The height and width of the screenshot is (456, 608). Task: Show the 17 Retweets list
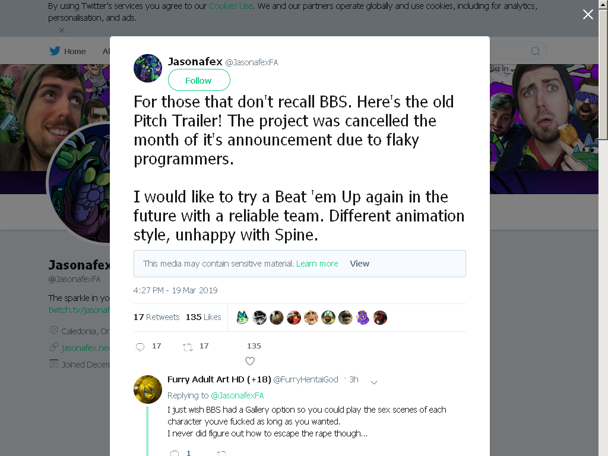pos(157,317)
